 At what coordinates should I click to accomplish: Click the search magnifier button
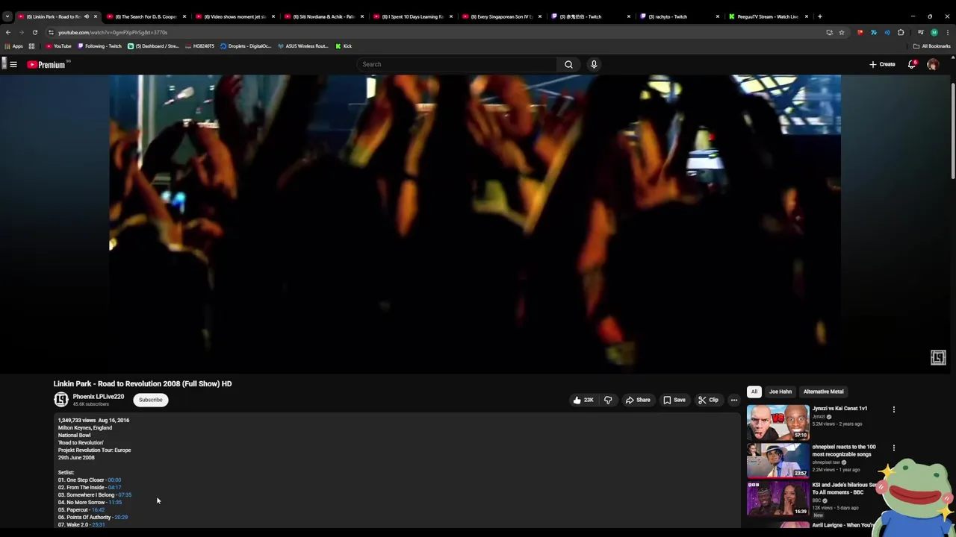tap(568, 64)
